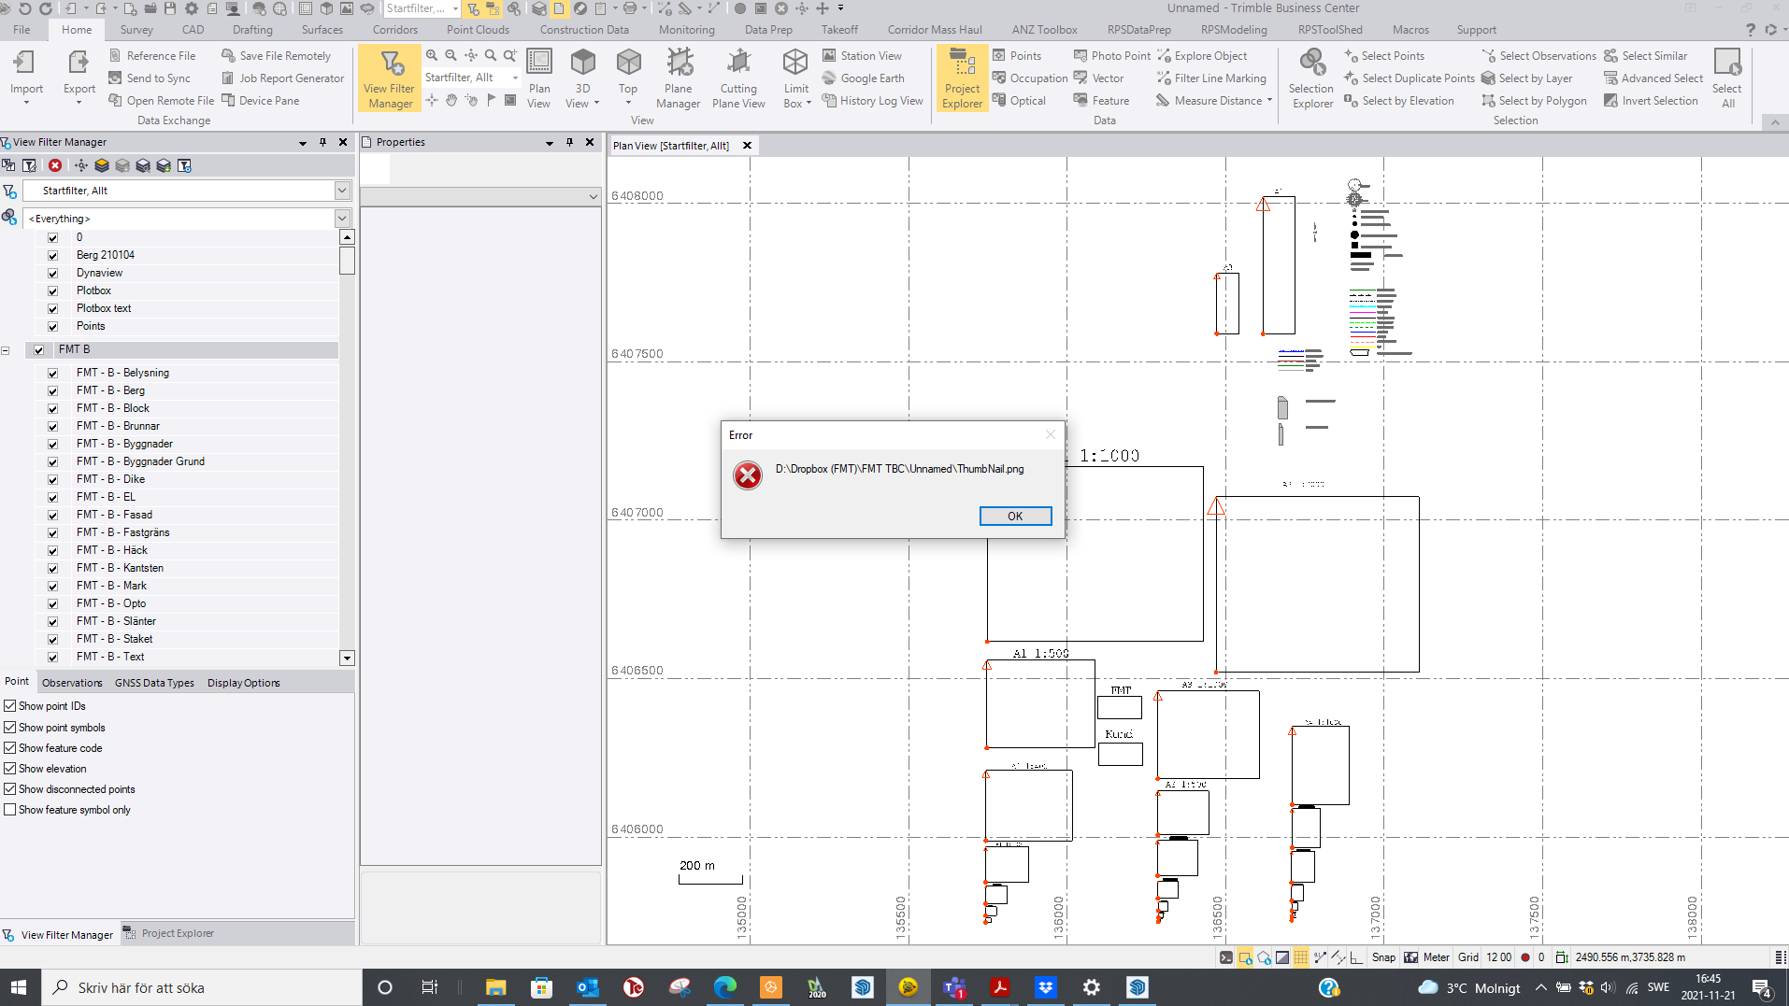Click OK in the error dialog
This screenshot has height=1006, width=1789.
pyautogui.click(x=1015, y=516)
